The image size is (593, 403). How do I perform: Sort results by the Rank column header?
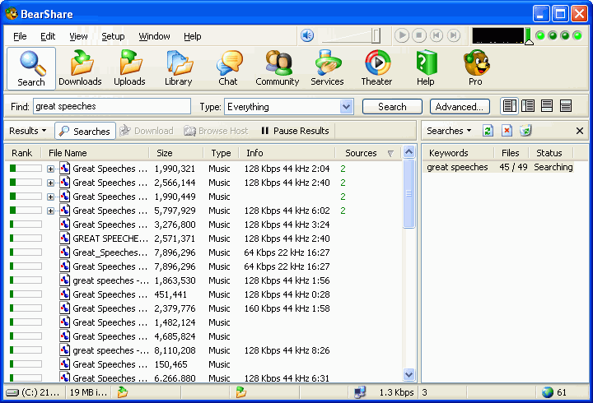(x=22, y=153)
